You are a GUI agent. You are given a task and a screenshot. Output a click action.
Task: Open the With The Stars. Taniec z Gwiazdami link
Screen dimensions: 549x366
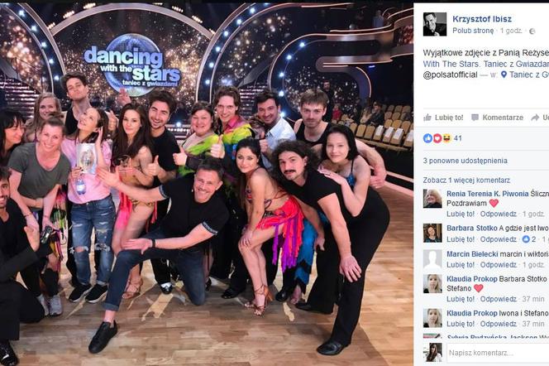(x=486, y=64)
